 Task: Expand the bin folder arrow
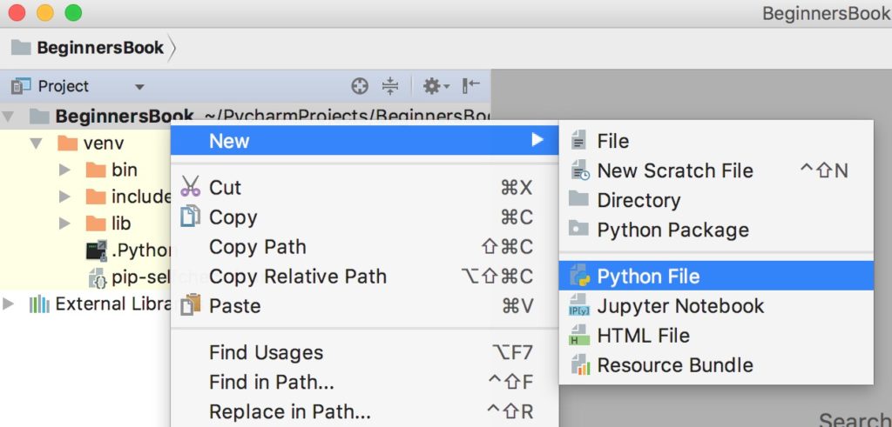(x=64, y=170)
